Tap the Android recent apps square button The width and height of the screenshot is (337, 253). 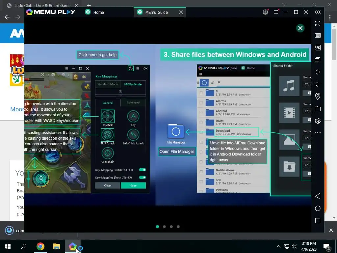point(318,220)
